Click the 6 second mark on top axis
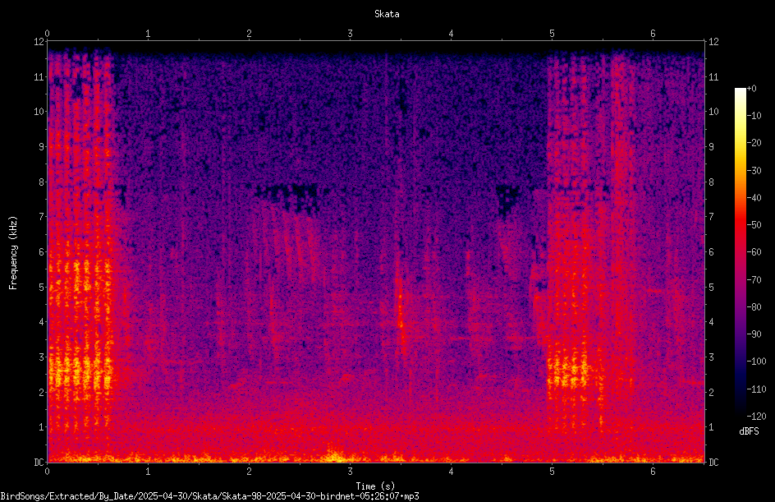This screenshot has width=775, height=502. tap(653, 34)
